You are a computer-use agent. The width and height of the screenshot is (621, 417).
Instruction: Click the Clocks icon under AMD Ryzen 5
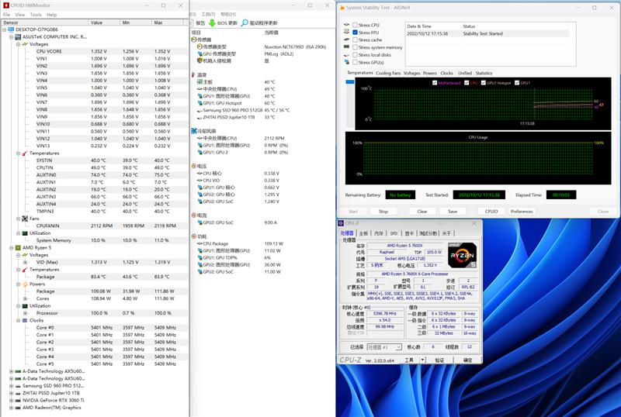25,320
